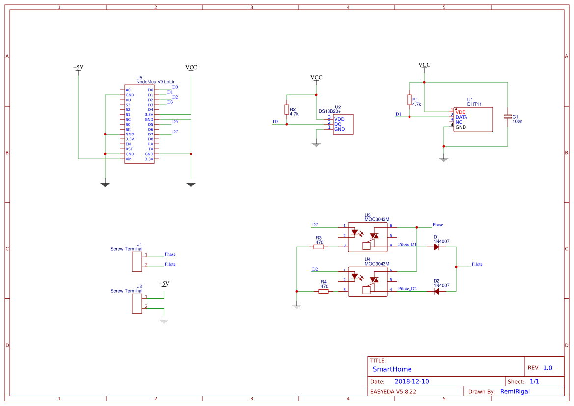Click the drawn-by name RemiRigal
Image resolution: width=574 pixels, height=406 pixels.
(x=515, y=391)
